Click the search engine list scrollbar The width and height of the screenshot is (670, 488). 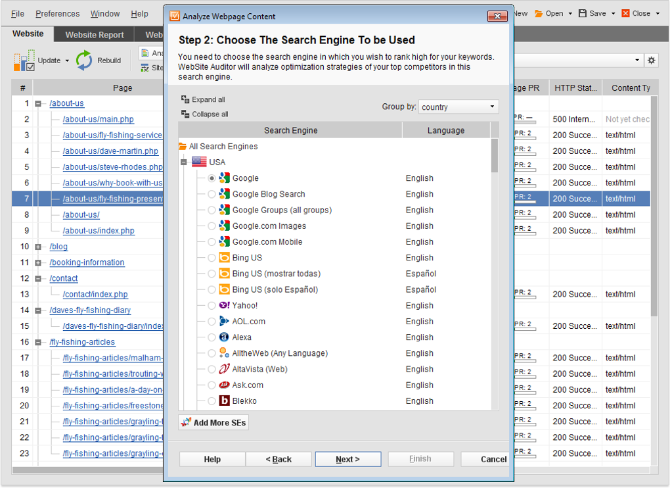pos(495,155)
